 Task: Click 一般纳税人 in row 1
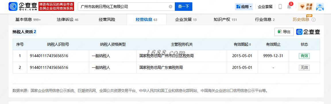101,56
